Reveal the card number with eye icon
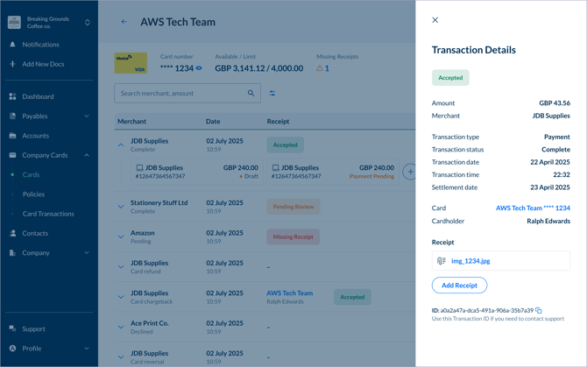The width and height of the screenshot is (587, 367). pos(199,68)
